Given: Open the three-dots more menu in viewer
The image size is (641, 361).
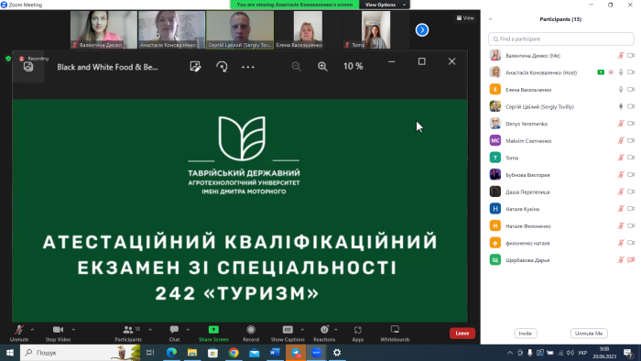Looking at the screenshot, I should click(x=248, y=67).
